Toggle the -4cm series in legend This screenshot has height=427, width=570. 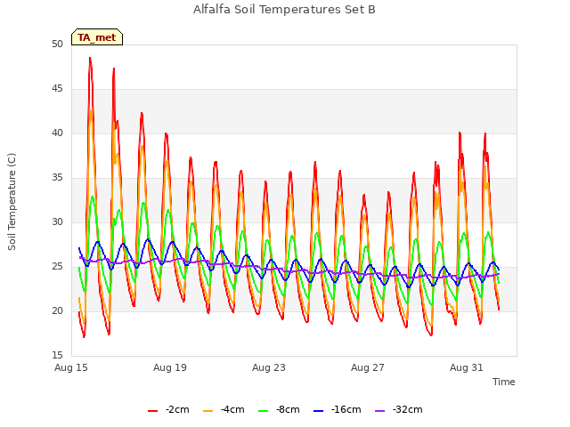coord(224,409)
